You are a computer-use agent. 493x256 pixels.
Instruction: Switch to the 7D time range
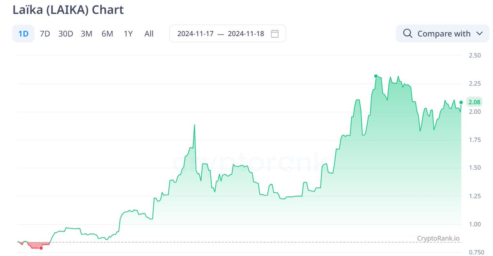tap(45, 34)
